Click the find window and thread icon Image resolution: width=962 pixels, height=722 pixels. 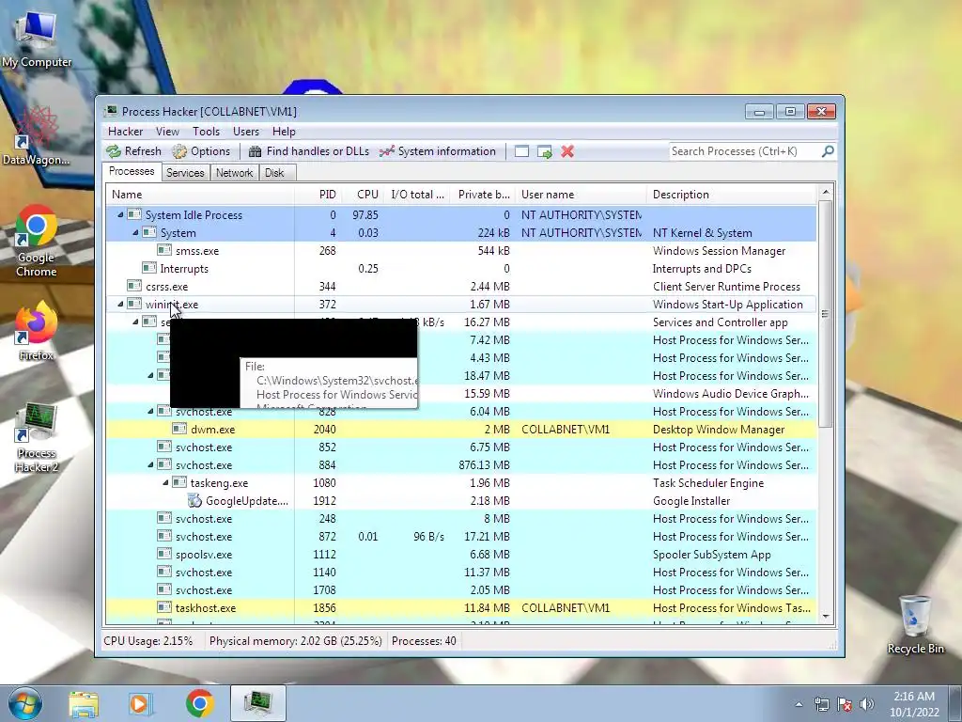pyautogui.click(x=544, y=151)
